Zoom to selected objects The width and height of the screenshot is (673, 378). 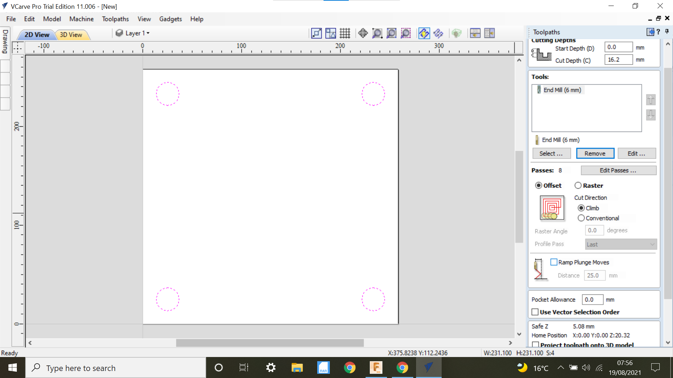(x=406, y=33)
